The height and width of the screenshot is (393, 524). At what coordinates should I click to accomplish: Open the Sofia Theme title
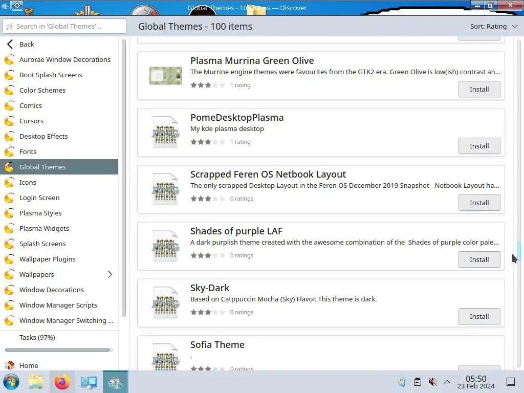(217, 344)
